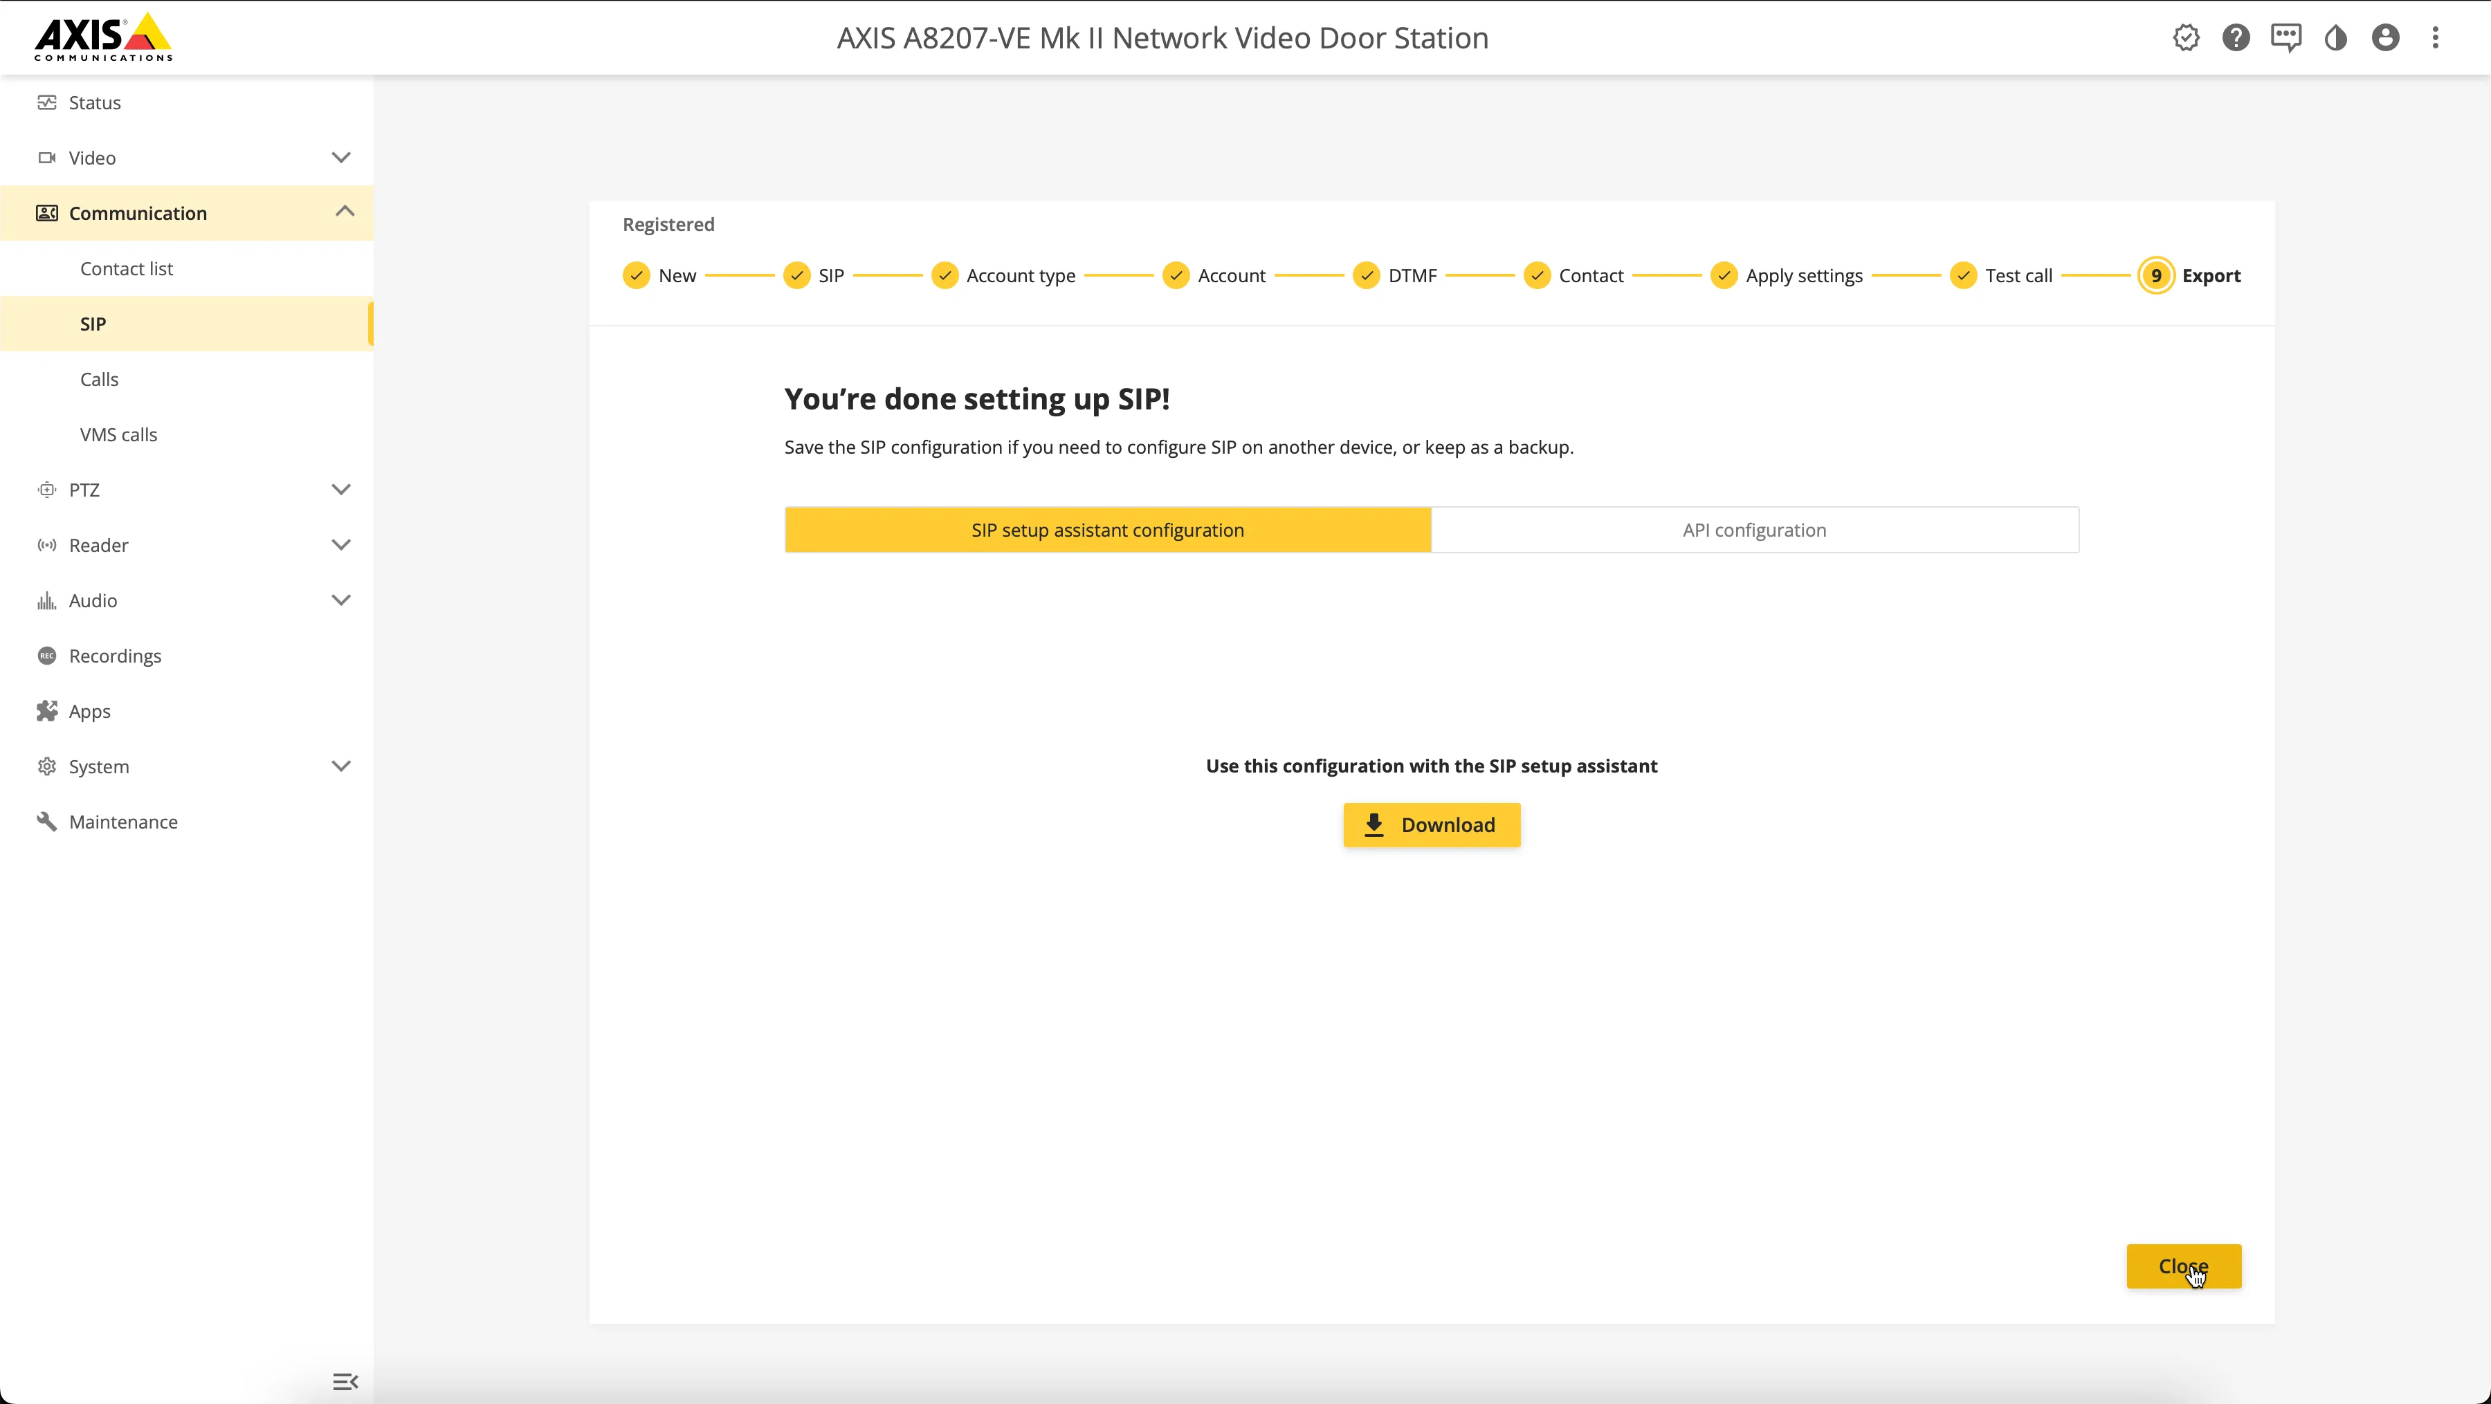Expand the Audio section chevron
Screen dimensions: 2491x1404
341,600
